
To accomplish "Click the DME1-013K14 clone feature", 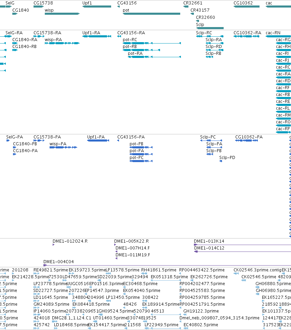I will [242, 245].
